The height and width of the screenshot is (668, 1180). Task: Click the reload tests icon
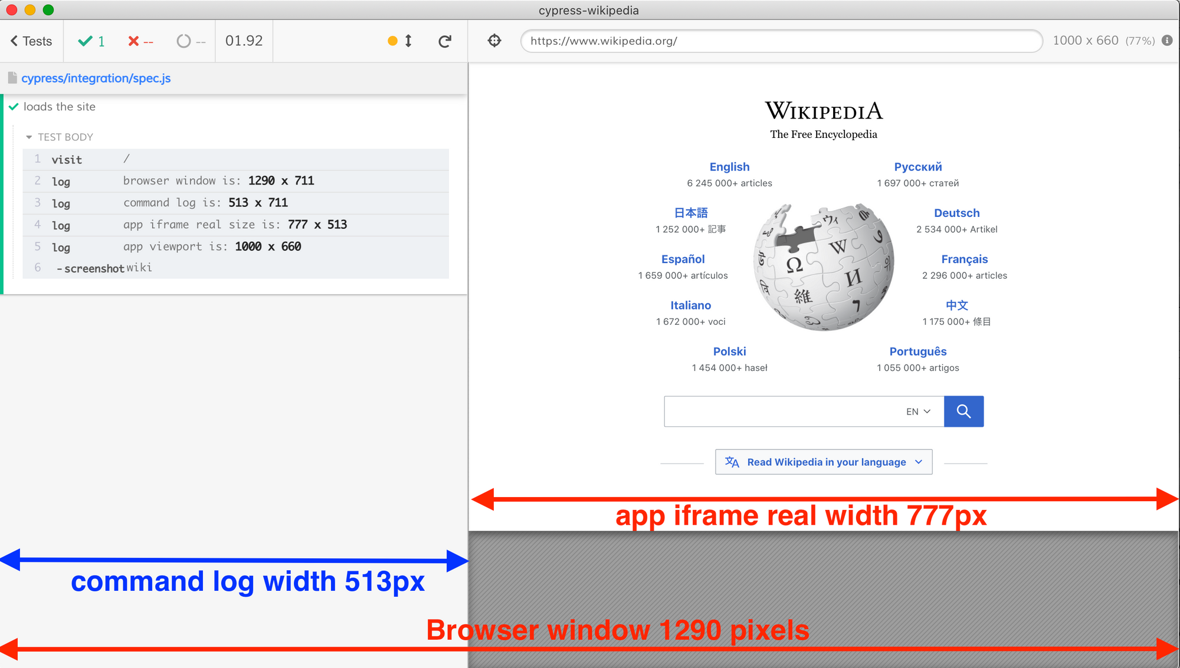445,41
